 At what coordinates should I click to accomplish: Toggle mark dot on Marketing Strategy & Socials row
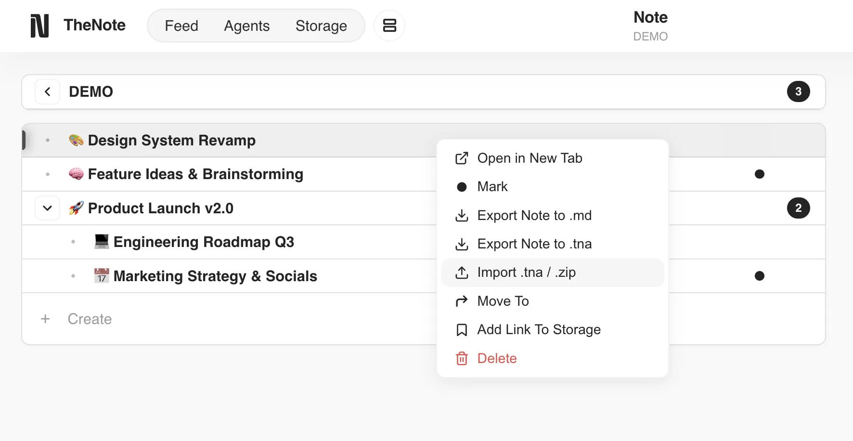click(760, 276)
